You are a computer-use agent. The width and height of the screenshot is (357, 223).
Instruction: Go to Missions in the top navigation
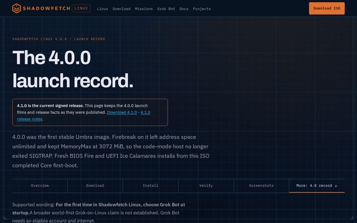[144, 9]
